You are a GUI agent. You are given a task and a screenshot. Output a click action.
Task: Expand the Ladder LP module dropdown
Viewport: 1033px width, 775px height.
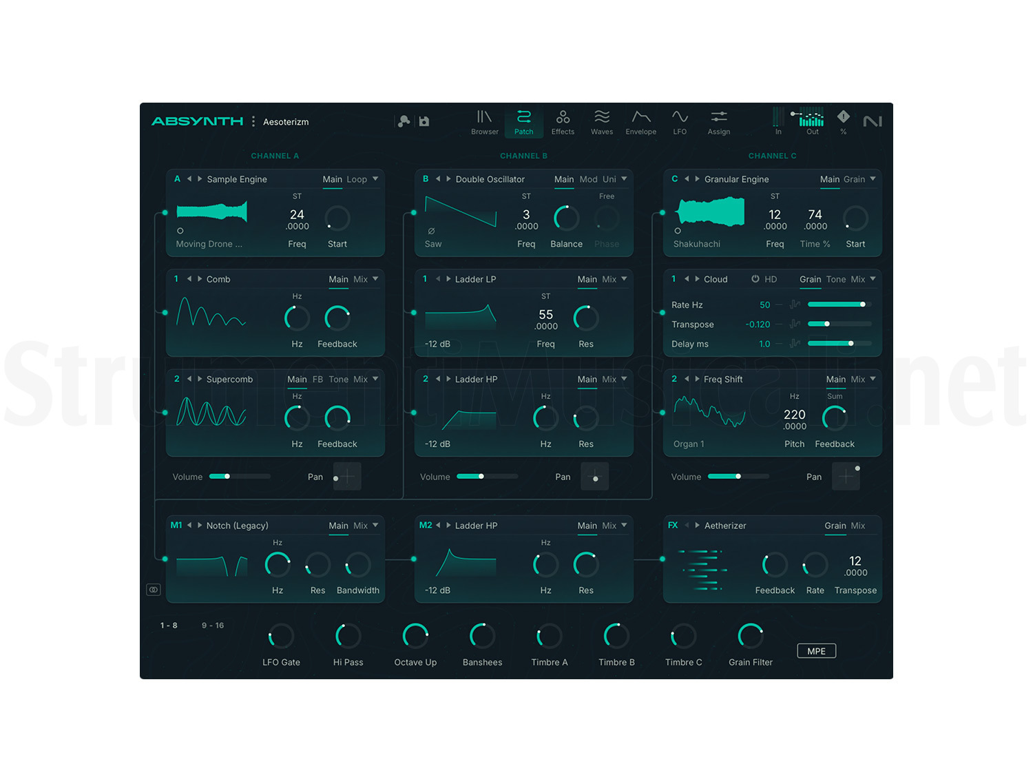point(624,279)
